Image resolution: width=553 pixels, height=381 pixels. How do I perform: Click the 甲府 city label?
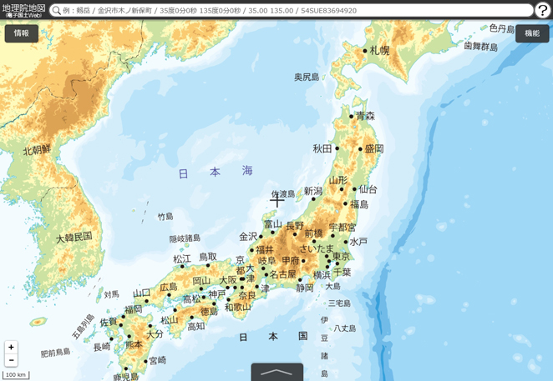tap(290, 261)
